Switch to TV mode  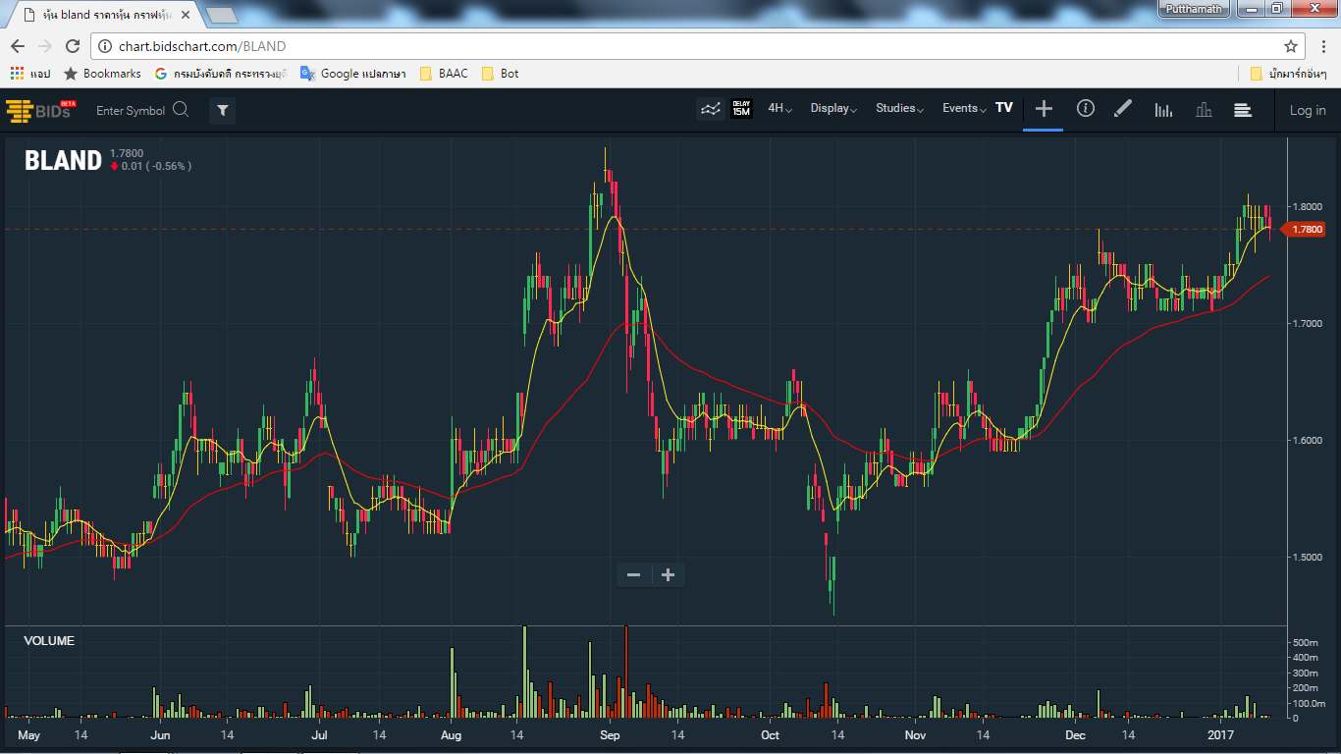tap(1003, 108)
